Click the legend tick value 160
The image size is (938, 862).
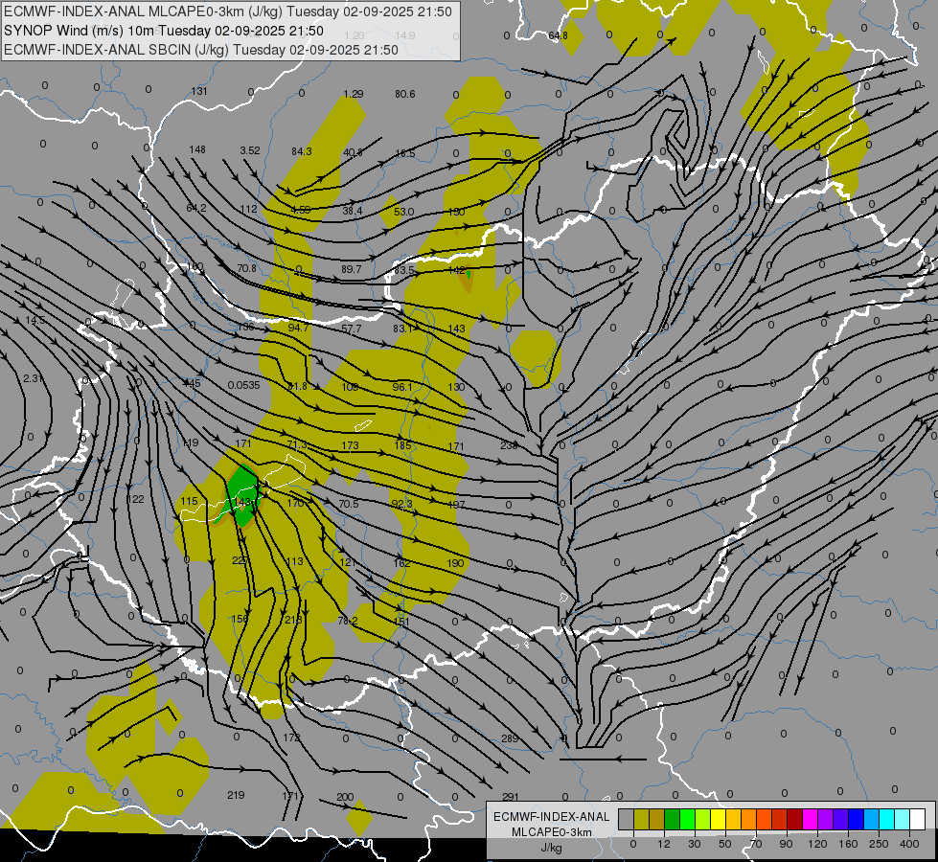tap(848, 844)
